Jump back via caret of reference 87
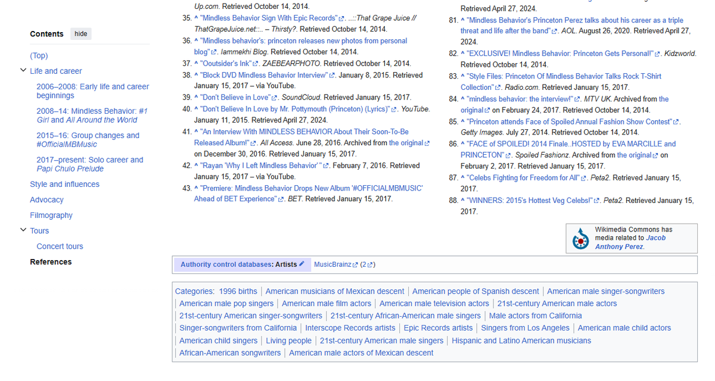 coord(464,178)
